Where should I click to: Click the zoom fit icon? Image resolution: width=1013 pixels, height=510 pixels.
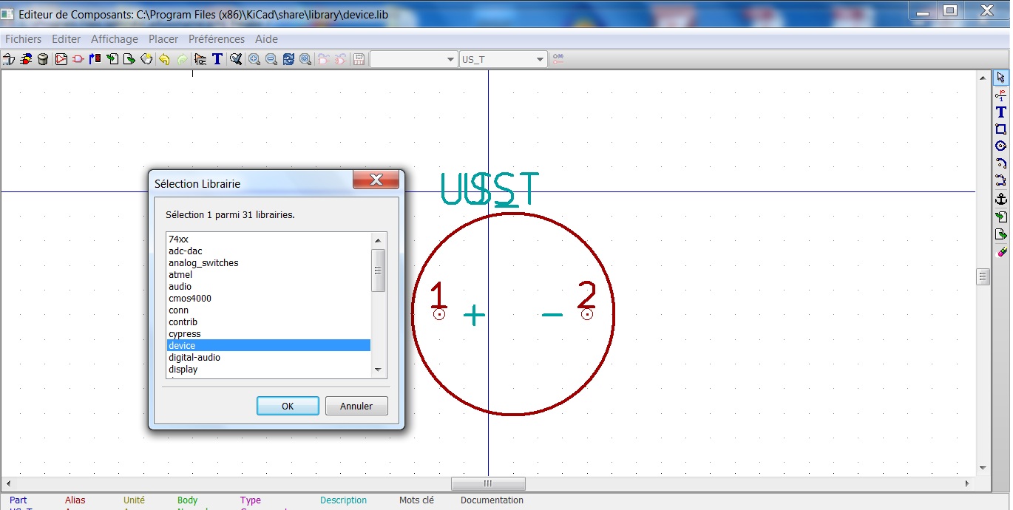pos(305,59)
